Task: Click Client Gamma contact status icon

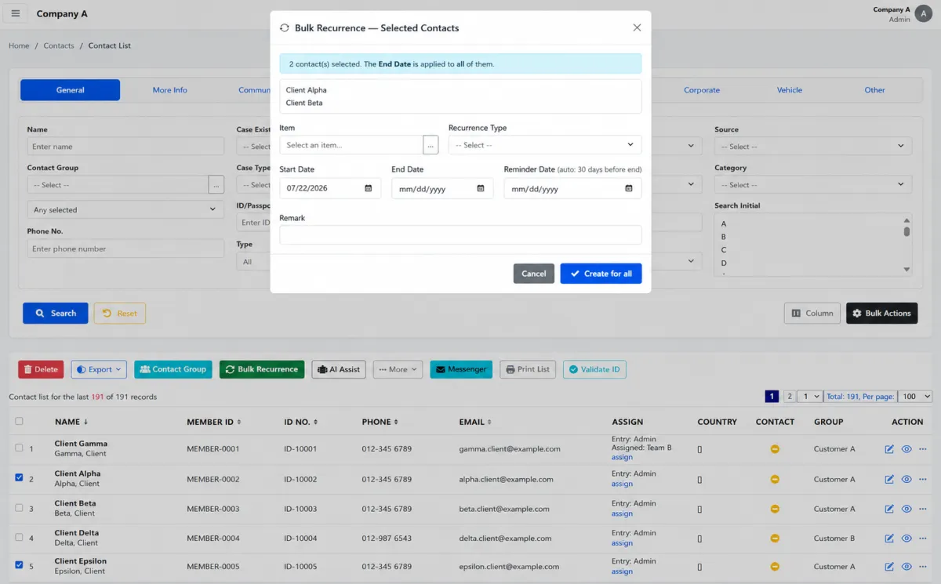Action: click(x=775, y=449)
